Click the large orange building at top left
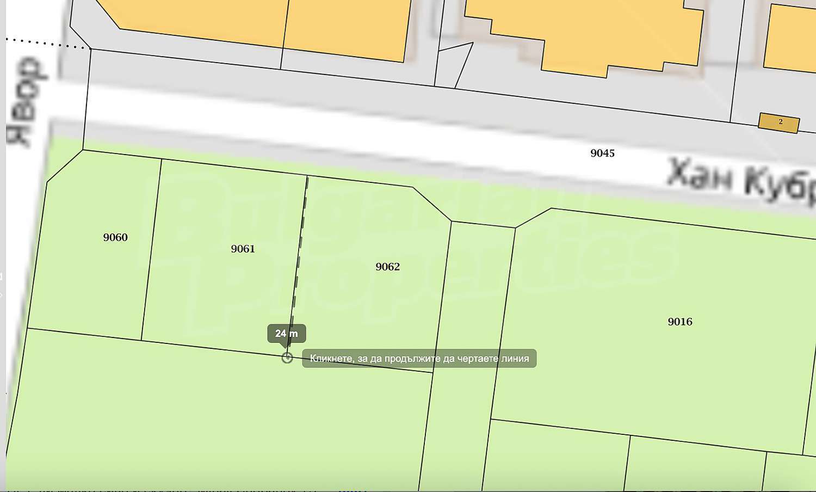 click(x=261, y=24)
